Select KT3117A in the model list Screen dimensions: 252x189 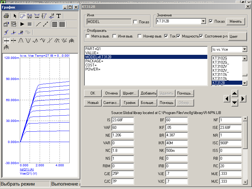tap(220, 74)
